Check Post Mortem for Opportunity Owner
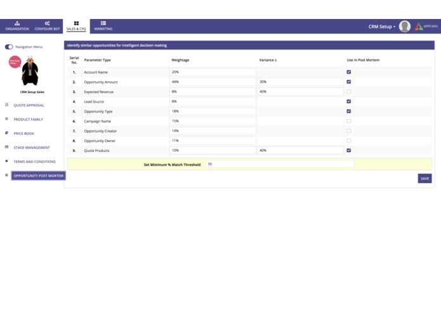 click(x=349, y=141)
